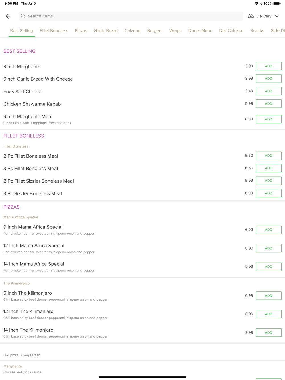
Task: Select the Calzone menu tab
Action: 133,31
